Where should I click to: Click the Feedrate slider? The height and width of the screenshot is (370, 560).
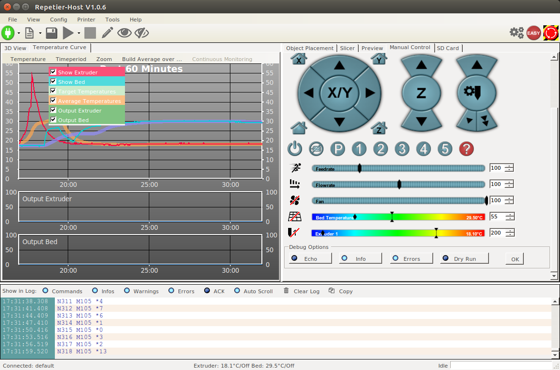pos(398,168)
